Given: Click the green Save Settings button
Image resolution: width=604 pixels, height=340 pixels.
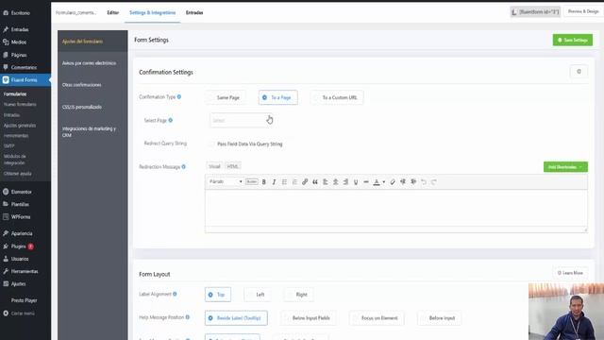Looking at the screenshot, I should coord(573,40).
